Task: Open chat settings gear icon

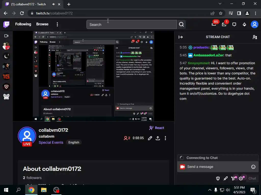Action: click(x=241, y=178)
